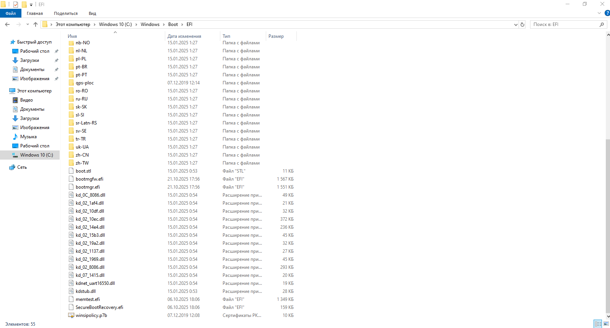Click Windows breadcrumb in address bar
Image resolution: width=610 pixels, height=328 pixels.
(150, 24)
